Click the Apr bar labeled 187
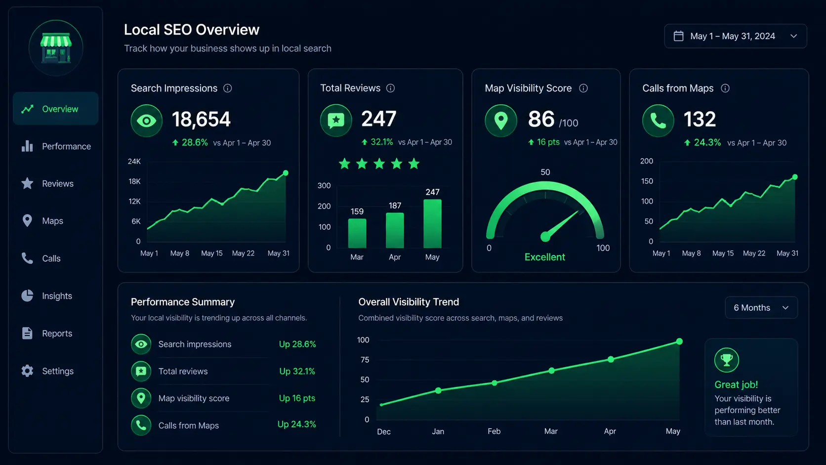The image size is (826, 465). pos(395,230)
